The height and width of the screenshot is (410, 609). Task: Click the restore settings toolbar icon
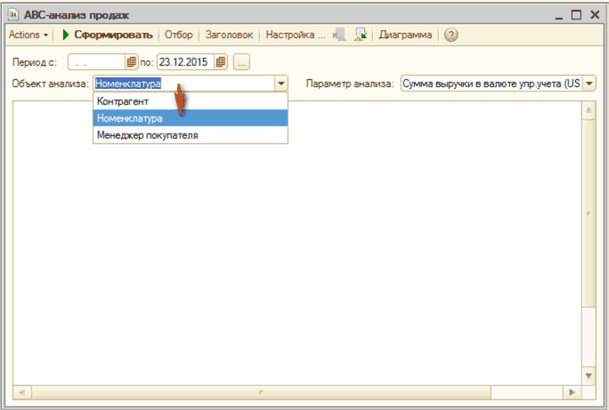361,36
